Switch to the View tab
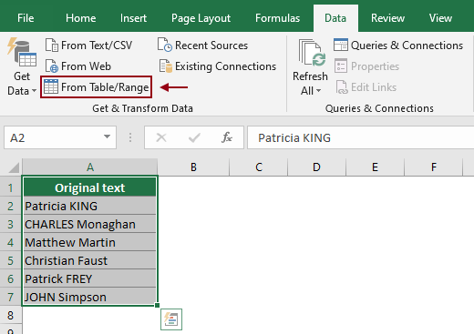474x334 pixels. (x=440, y=18)
